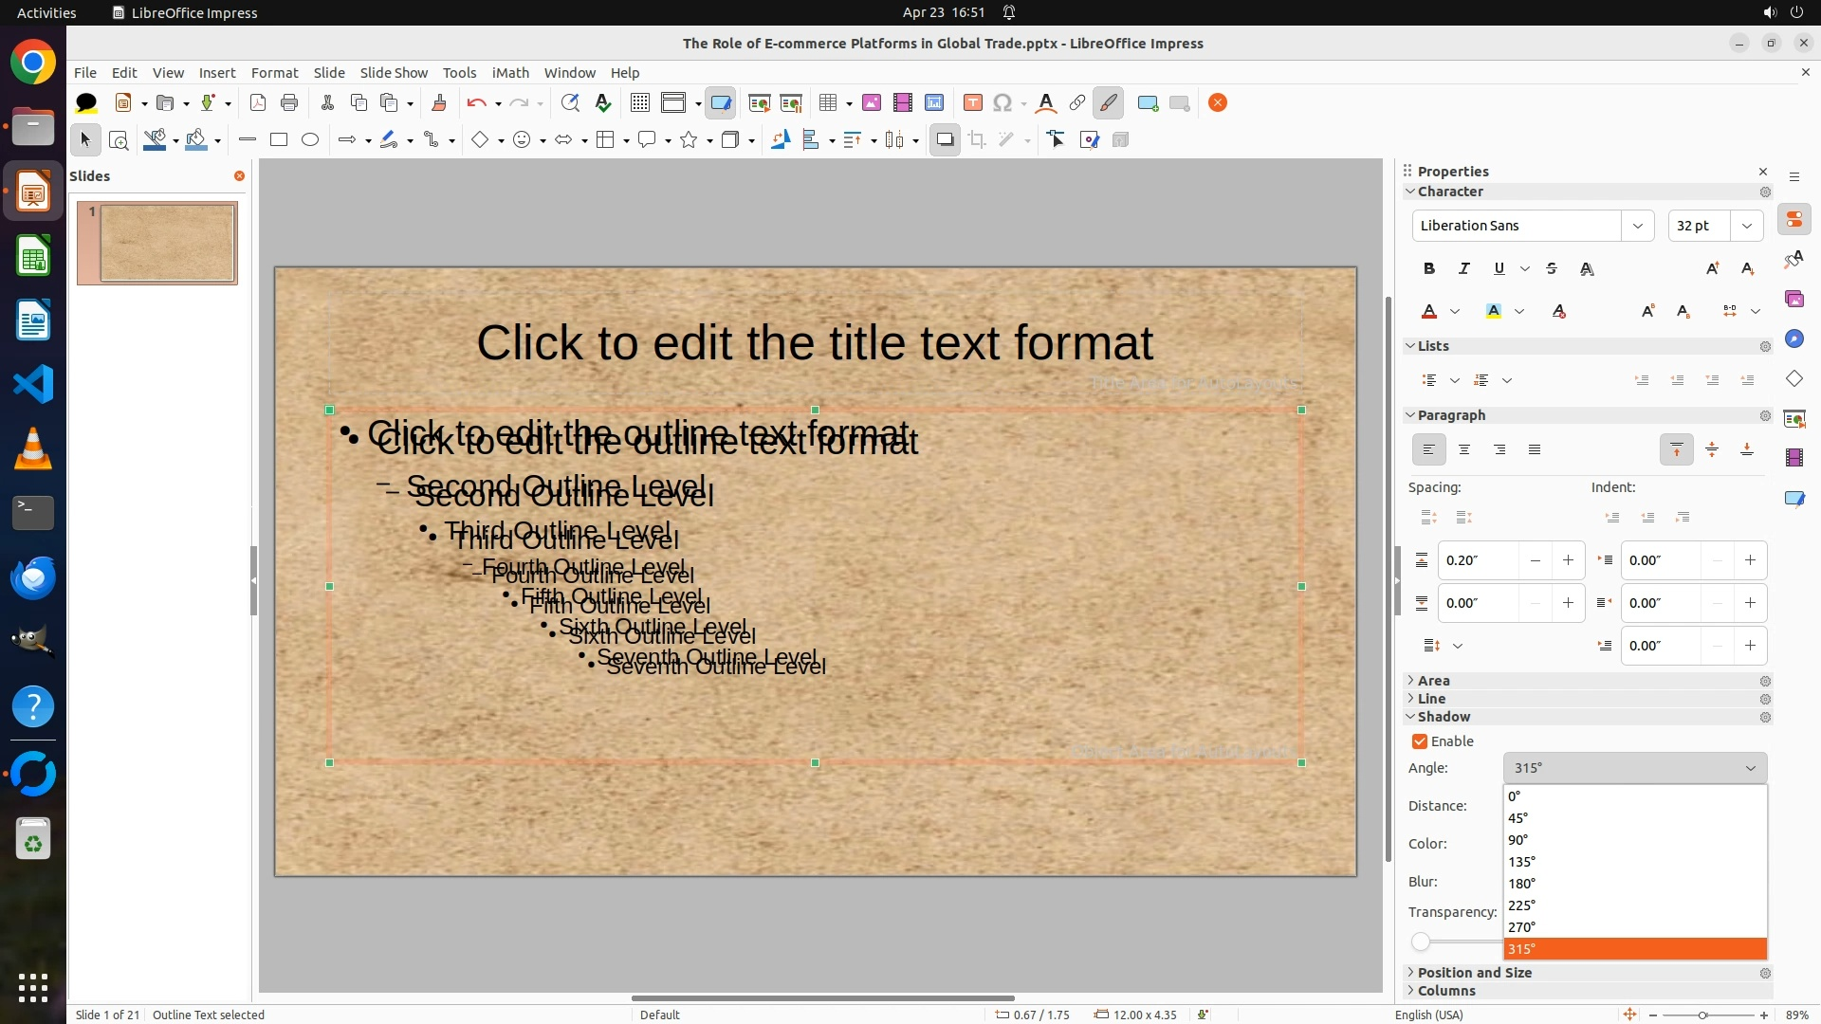Open the Insert Special Character tool
The image size is (1821, 1024).
(1002, 103)
